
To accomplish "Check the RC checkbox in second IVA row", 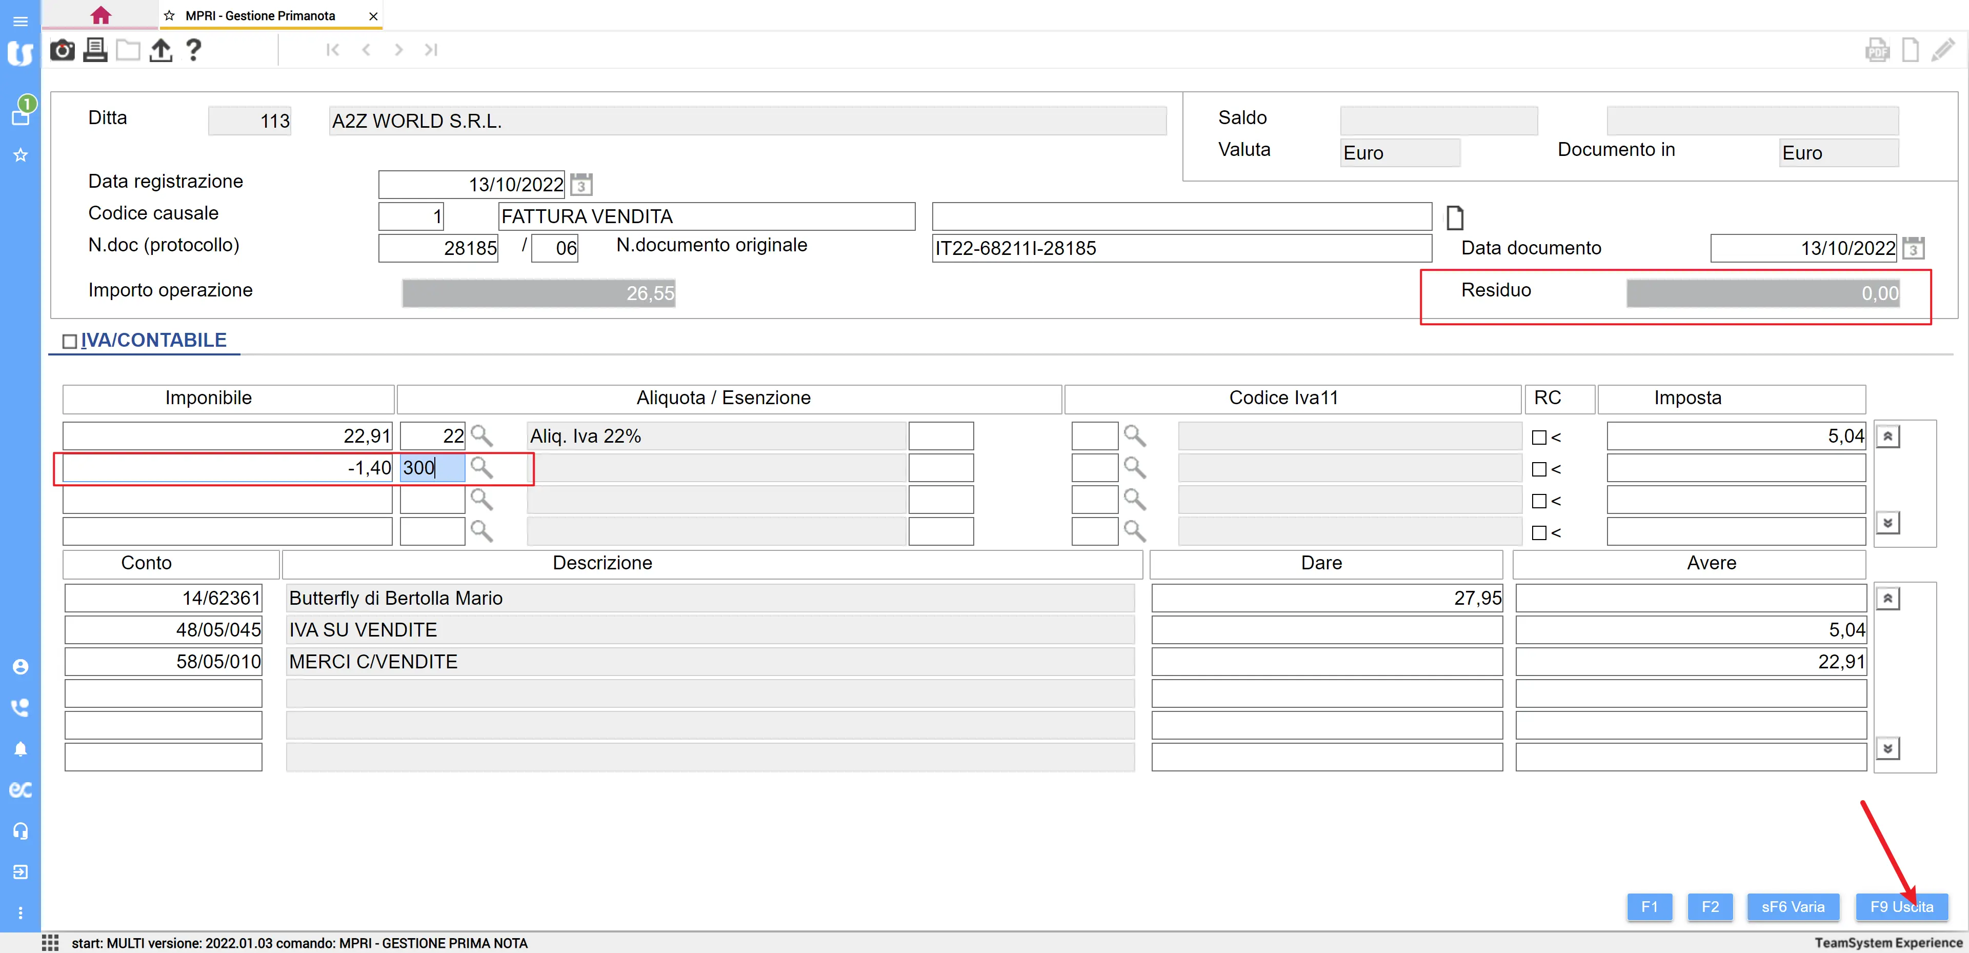I will tap(1539, 469).
